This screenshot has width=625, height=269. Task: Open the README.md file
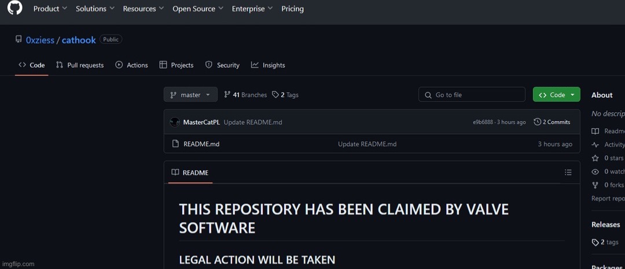pos(201,144)
